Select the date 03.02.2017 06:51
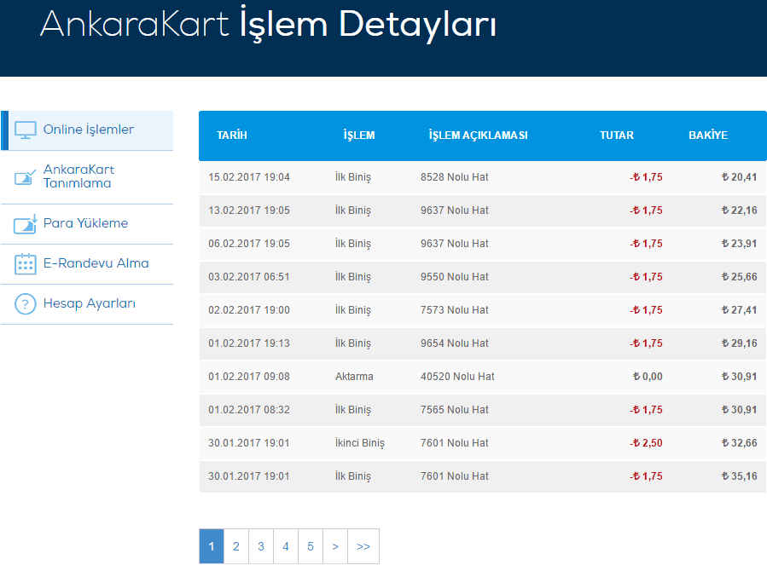This screenshot has height=565, width=767. tap(249, 277)
